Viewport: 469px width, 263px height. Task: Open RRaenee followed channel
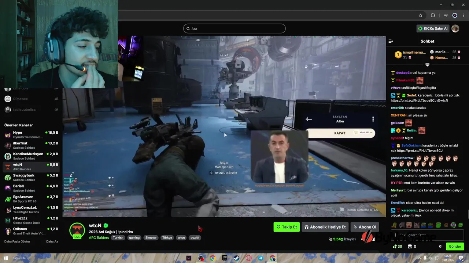click(x=31, y=99)
